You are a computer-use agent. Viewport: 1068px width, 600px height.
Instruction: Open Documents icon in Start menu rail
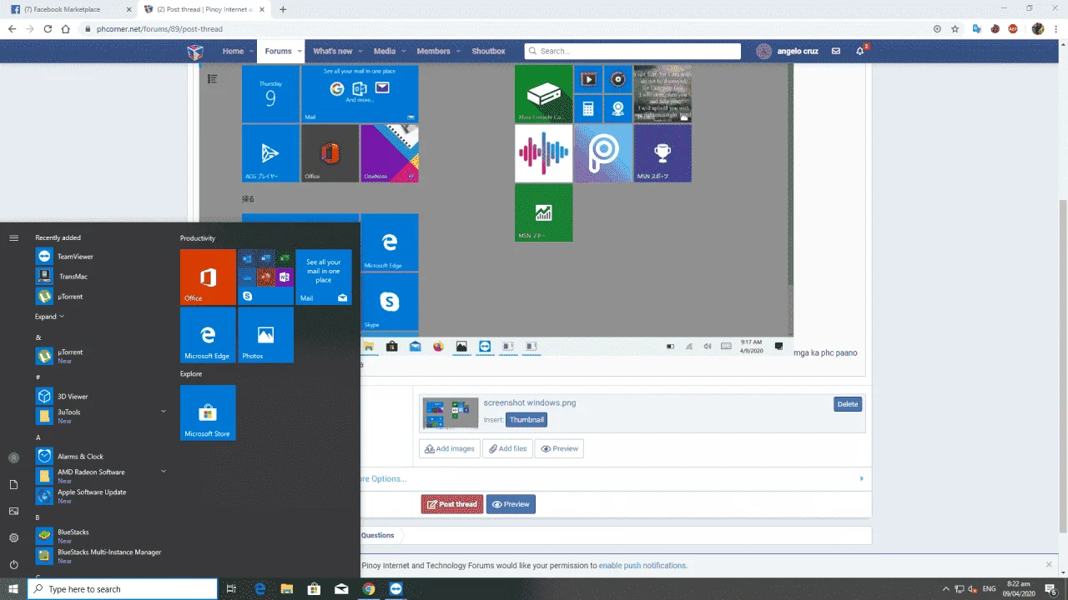pos(13,484)
